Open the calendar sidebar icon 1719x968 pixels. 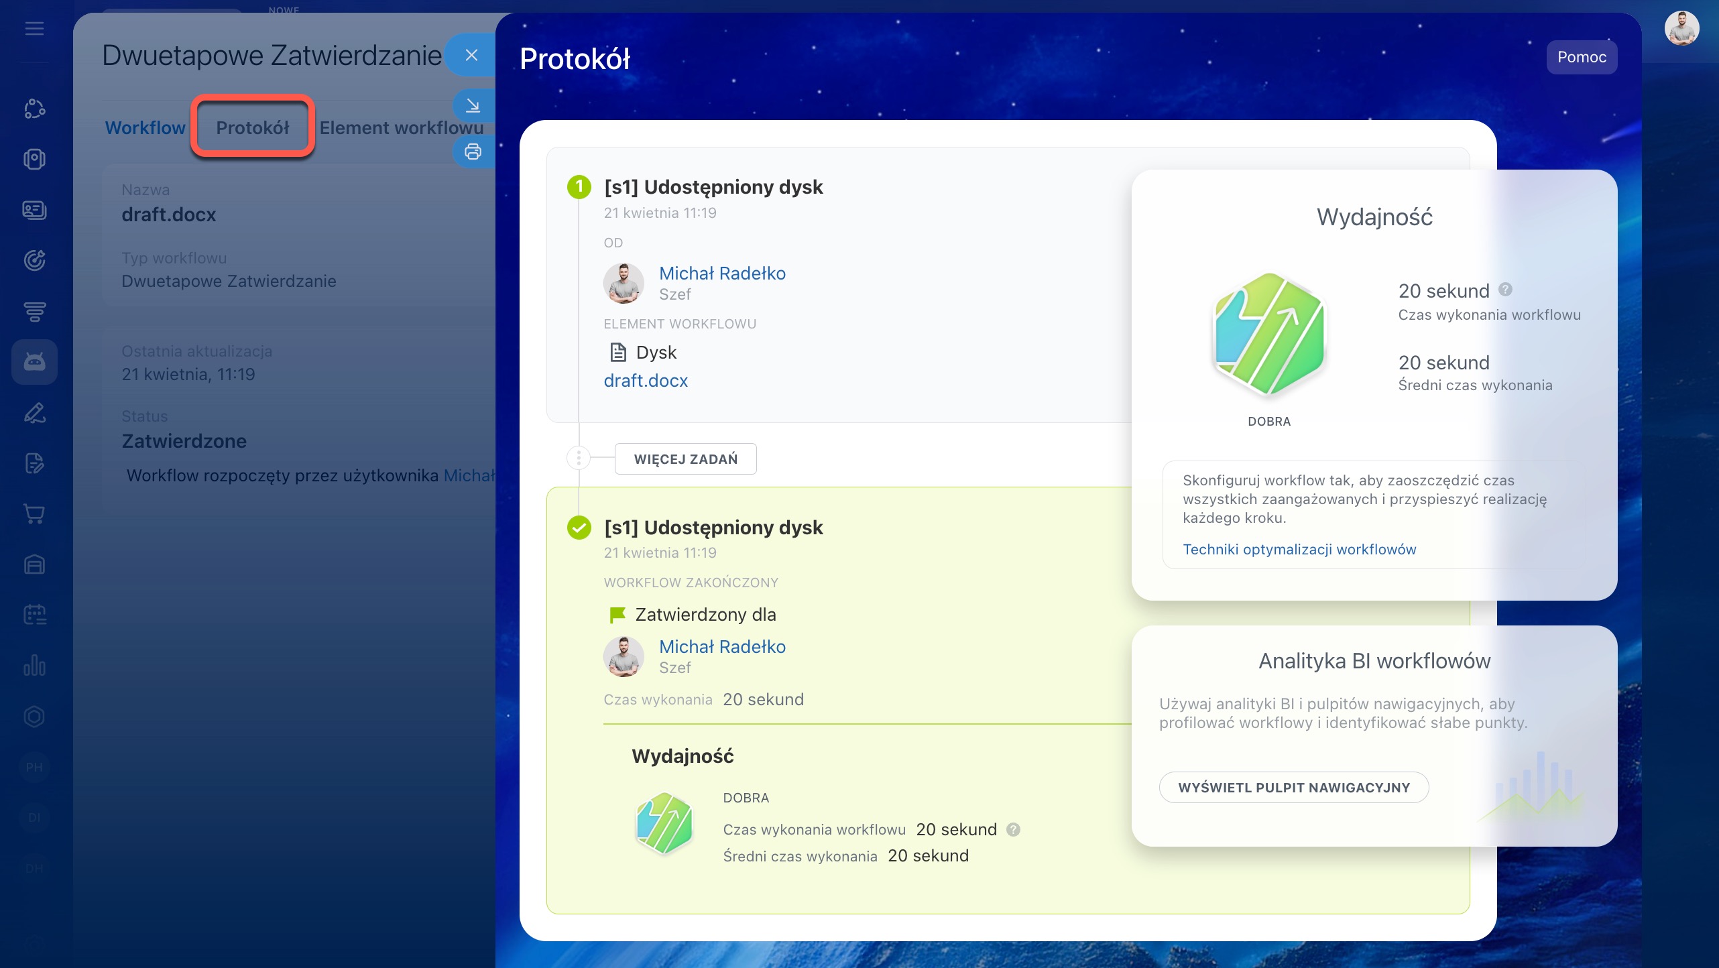34,615
